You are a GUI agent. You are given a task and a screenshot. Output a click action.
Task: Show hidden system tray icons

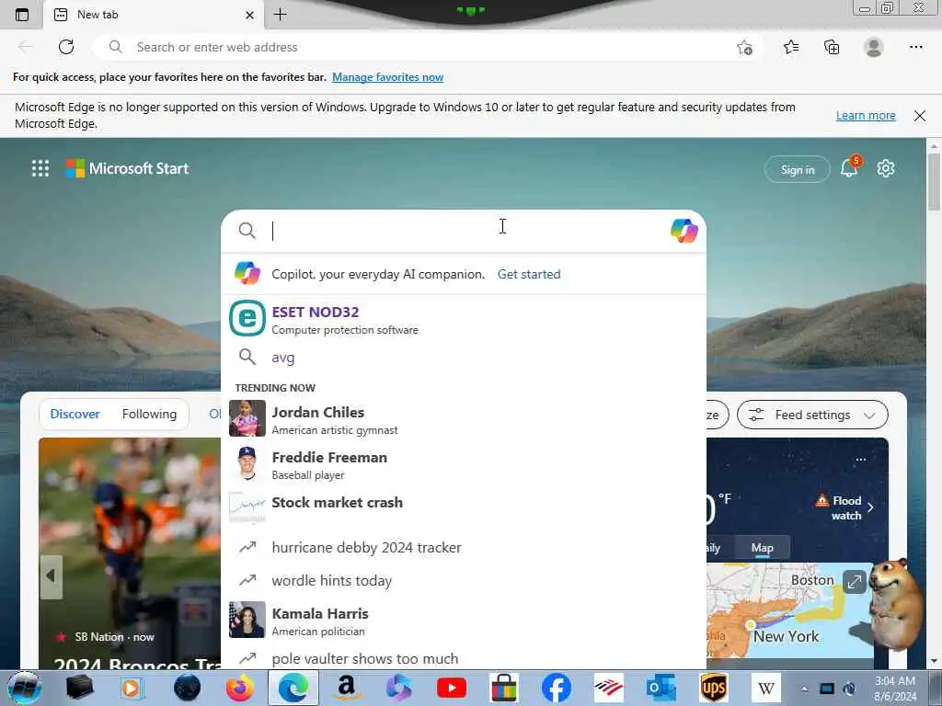(804, 689)
